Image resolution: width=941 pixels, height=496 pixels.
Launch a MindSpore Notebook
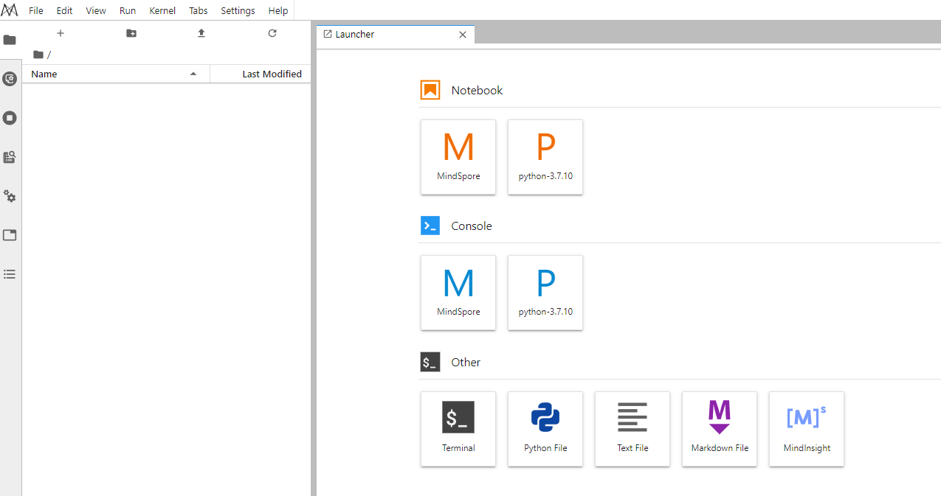click(458, 157)
